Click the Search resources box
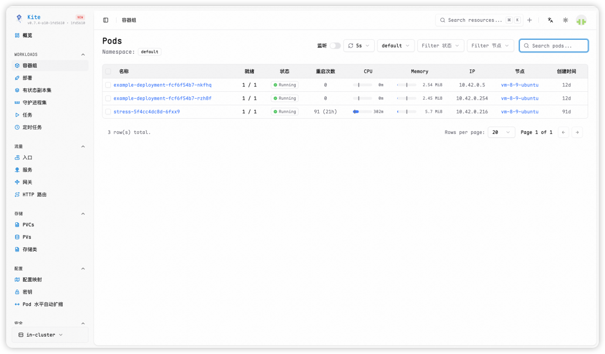Viewport: 605px width, 354px height. click(x=479, y=20)
